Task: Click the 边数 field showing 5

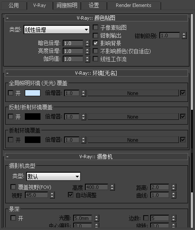Action: [x=160, y=218]
